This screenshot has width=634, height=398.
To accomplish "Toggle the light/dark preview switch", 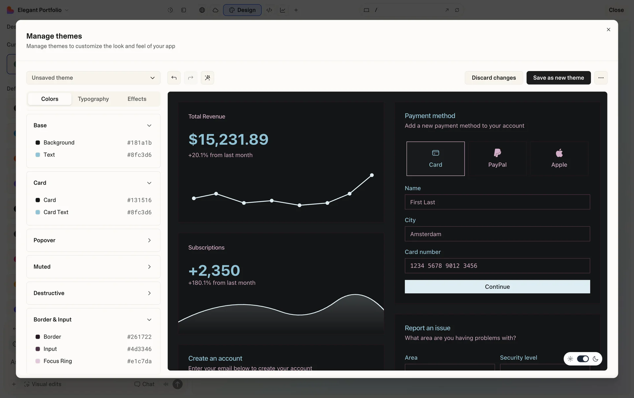I will point(583,359).
